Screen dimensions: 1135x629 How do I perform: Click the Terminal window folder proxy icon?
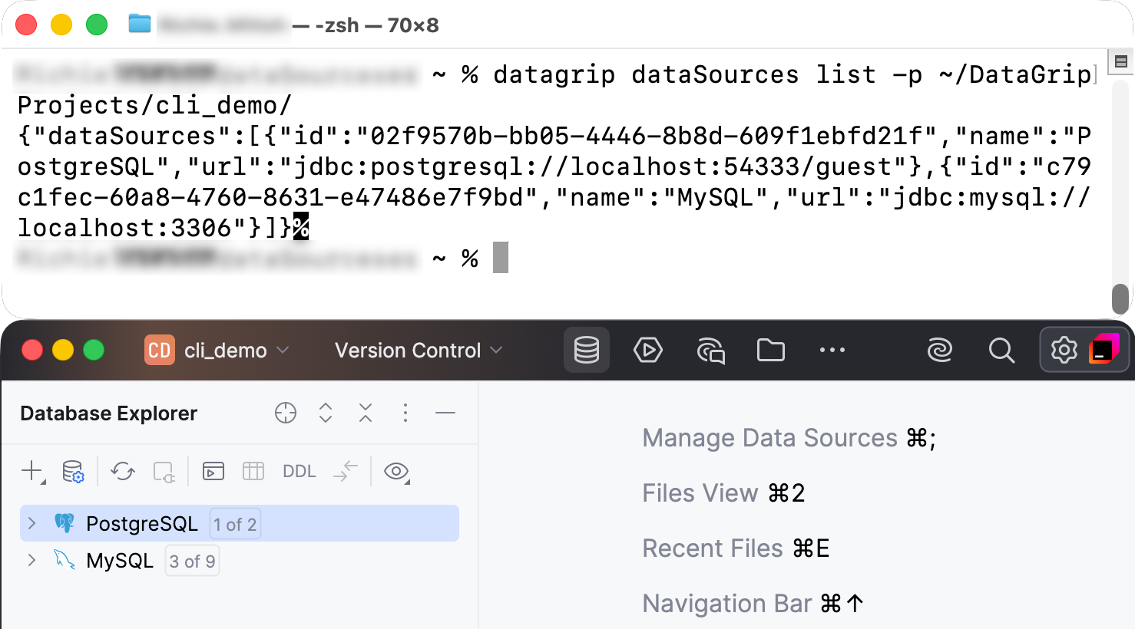tap(140, 25)
